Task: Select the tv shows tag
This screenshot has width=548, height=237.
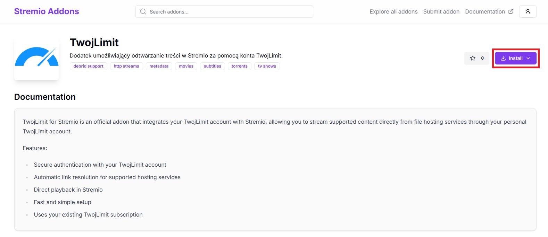Action: pos(267,66)
